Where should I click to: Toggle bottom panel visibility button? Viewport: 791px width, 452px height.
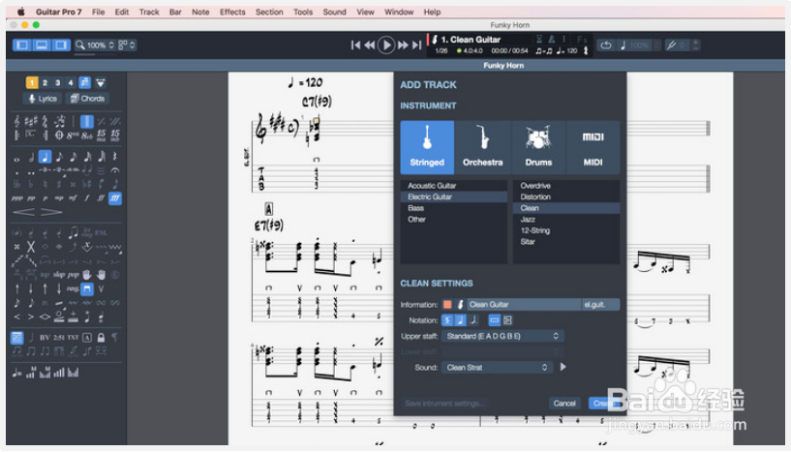click(42, 45)
